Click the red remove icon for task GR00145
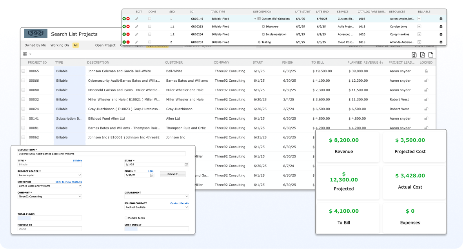 128,18
